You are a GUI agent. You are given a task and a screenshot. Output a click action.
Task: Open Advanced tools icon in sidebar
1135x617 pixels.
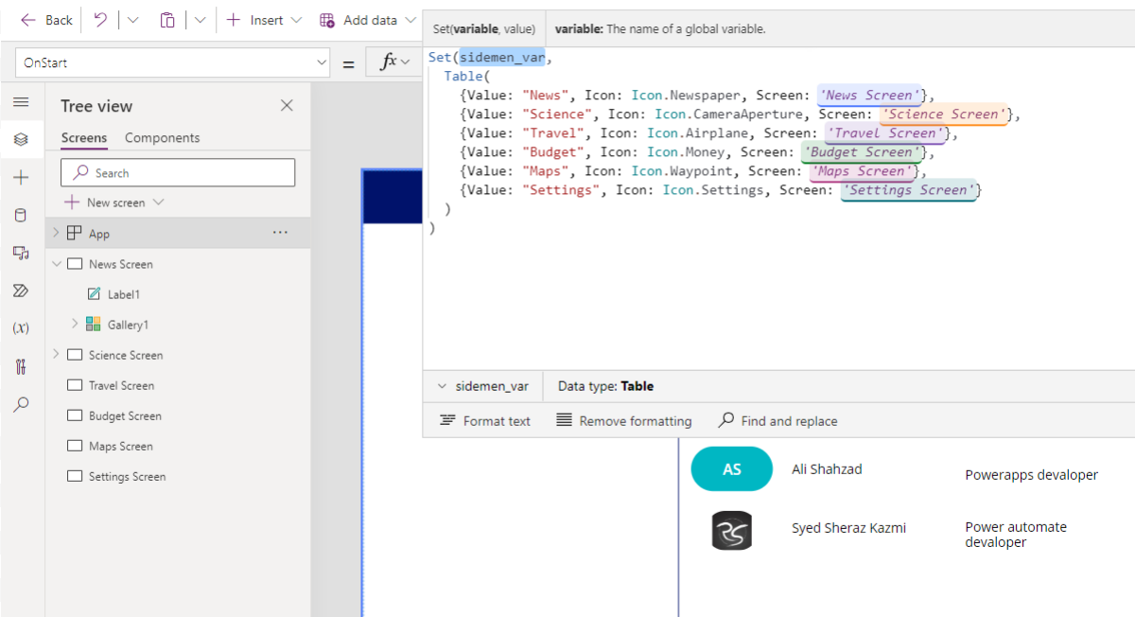pyautogui.click(x=21, y=366)
